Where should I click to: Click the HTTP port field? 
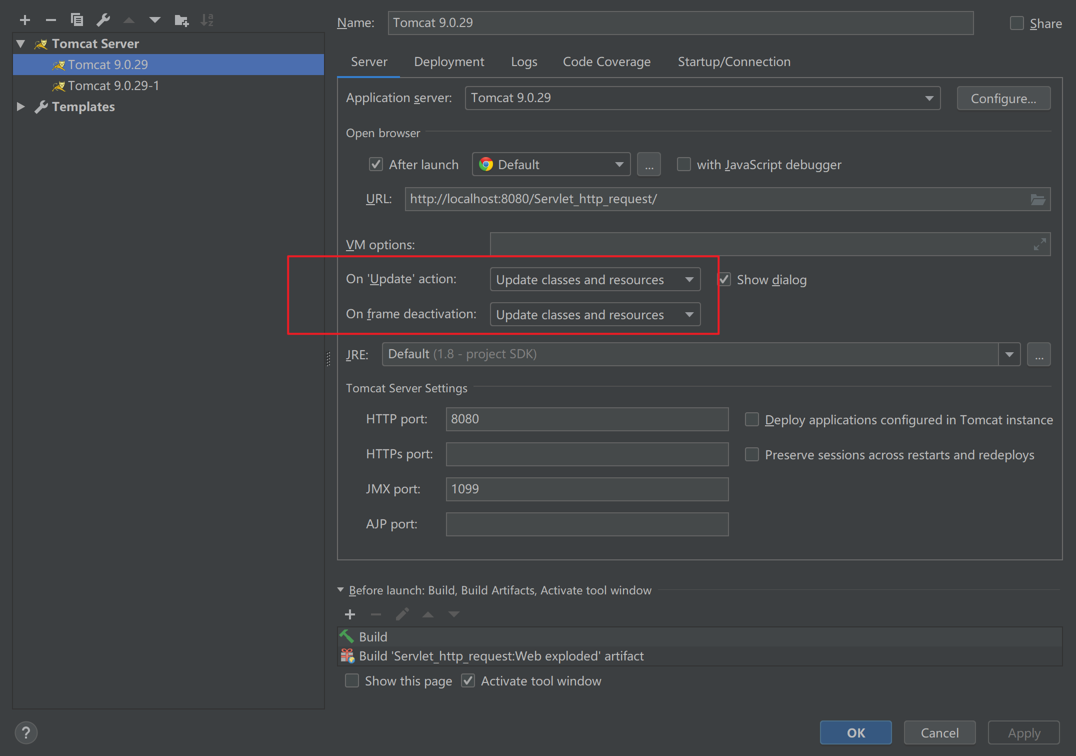pos(587,419)
